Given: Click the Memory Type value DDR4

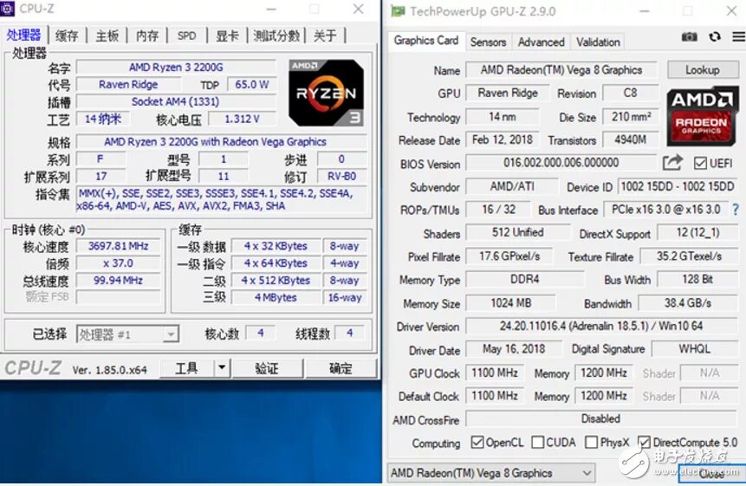Looking at the screenshot, I should pyautogui.click(x=525, y=279).
